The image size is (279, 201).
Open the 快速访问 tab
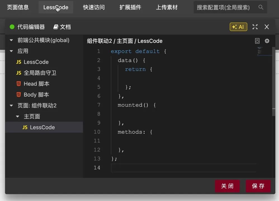tap(94, 7)
